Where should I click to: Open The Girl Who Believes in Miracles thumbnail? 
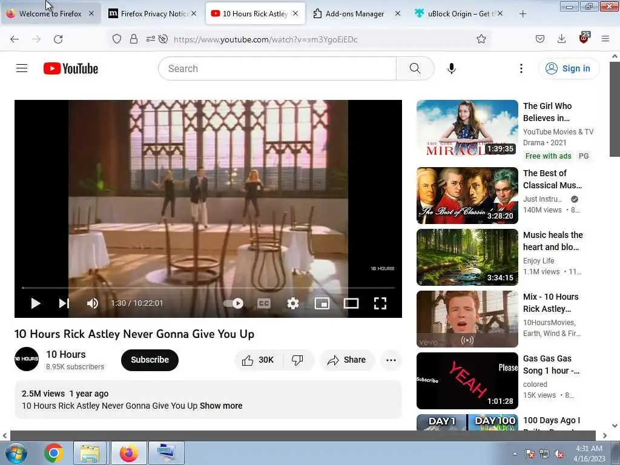[x=467, y=128]
